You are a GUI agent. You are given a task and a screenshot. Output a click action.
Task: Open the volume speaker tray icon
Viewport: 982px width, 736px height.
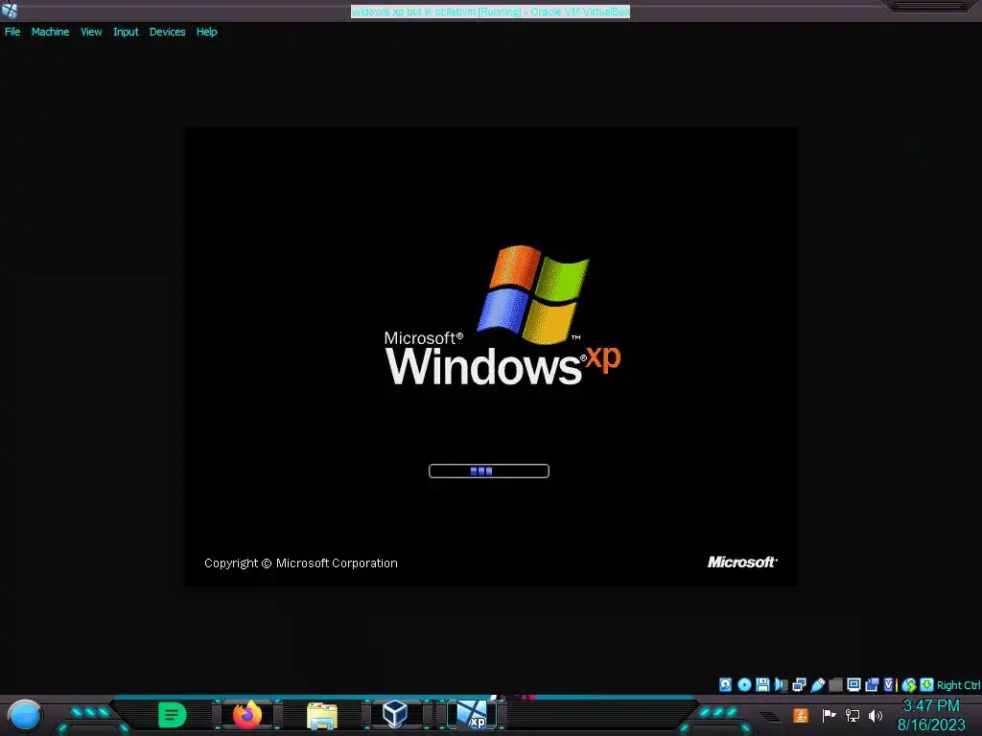tap(876, 715)
